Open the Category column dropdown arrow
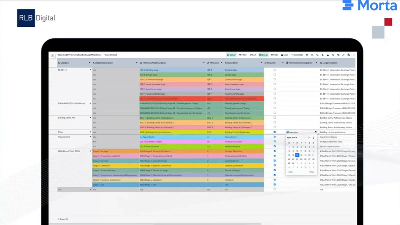This screenshot has width=400, height=225. 89,63
